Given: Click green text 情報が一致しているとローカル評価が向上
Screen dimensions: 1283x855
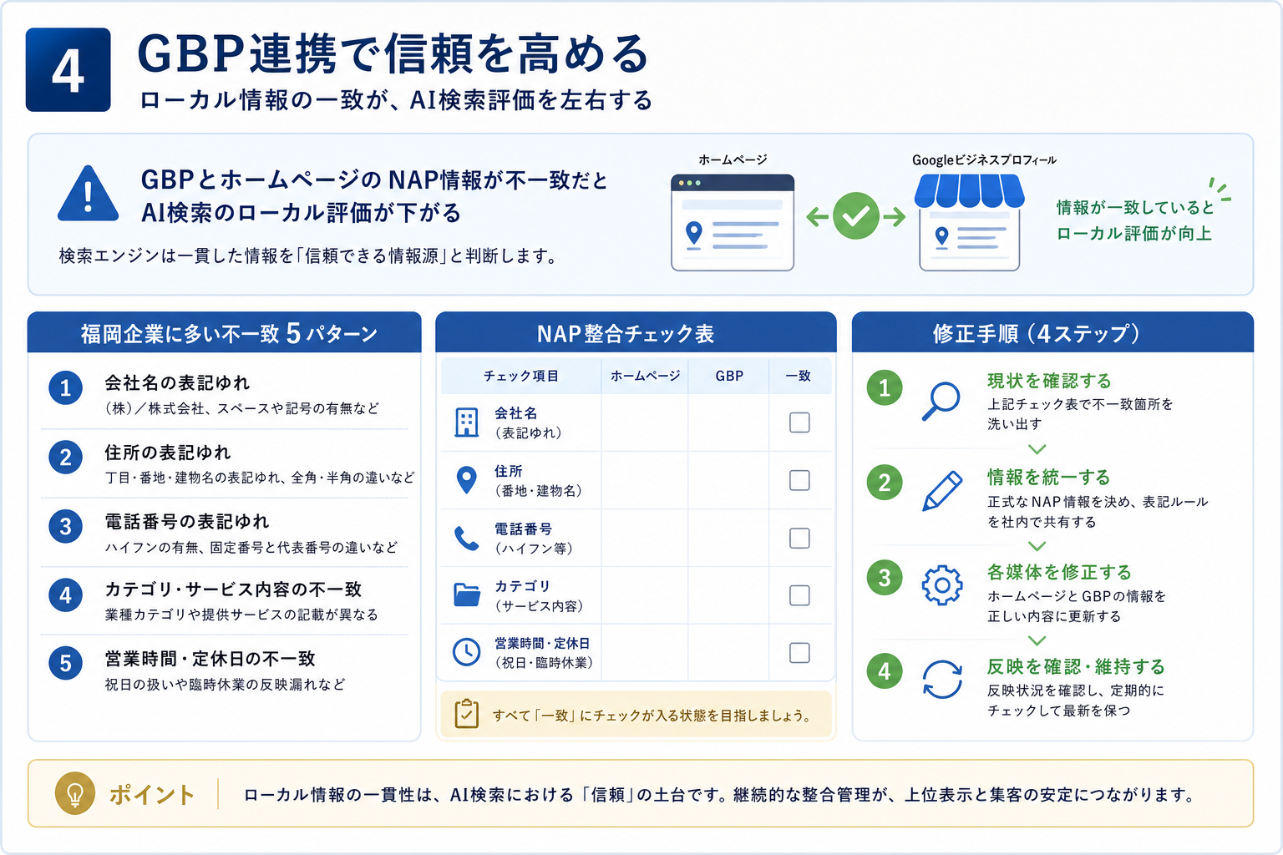Looking at the screenshot, I should pyautogui.click(x=1135, y=220).
